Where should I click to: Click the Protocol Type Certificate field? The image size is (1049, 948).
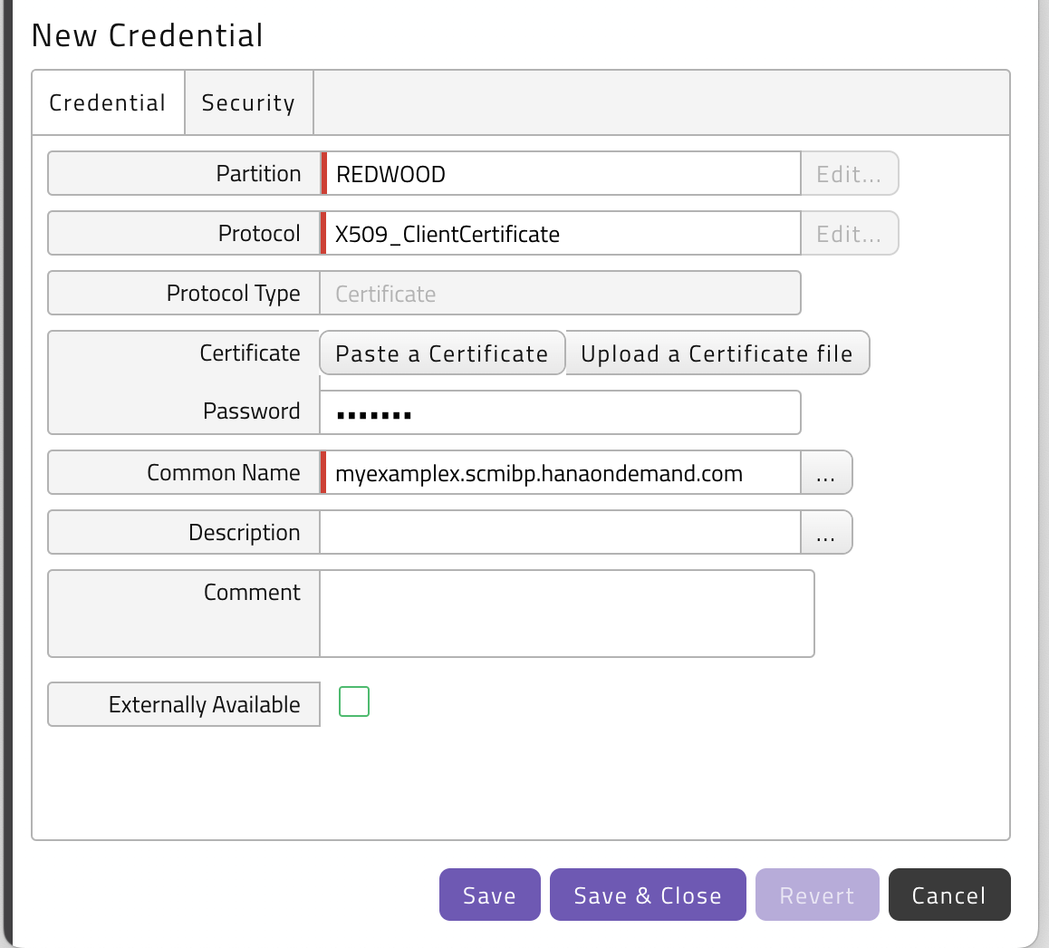(x=560, y=294)
